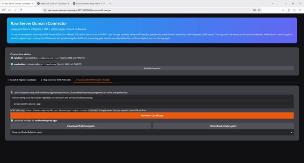Close the Raw Server Domain Connector tab

[x=32, y=3]
